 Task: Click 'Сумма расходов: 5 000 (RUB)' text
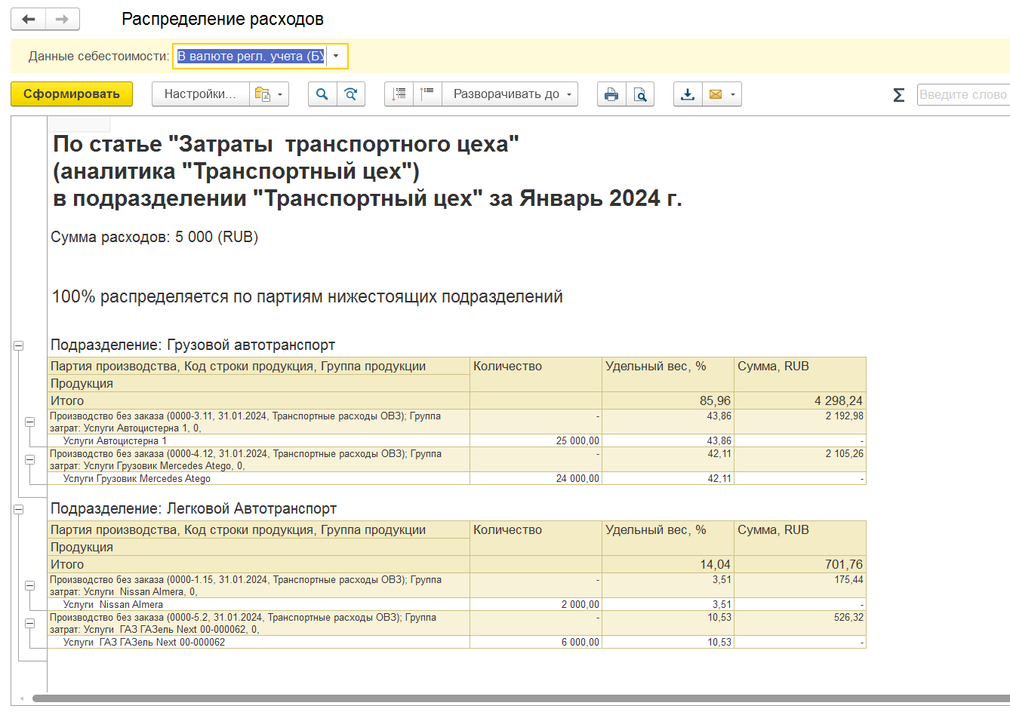(155, 237)
